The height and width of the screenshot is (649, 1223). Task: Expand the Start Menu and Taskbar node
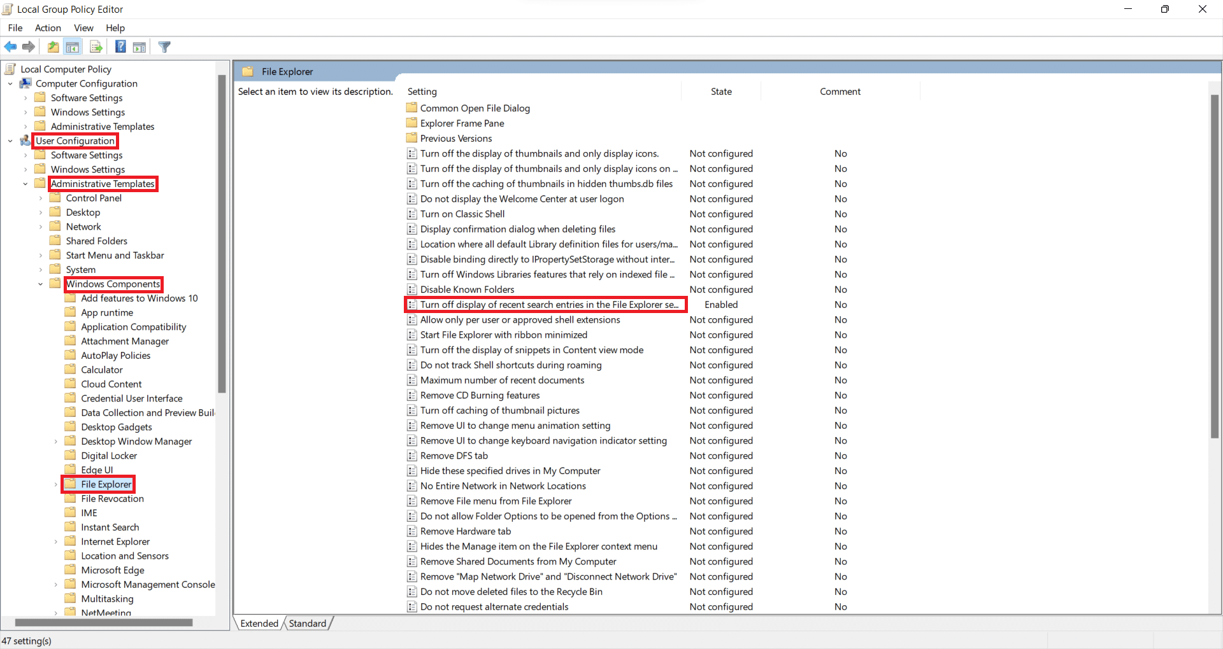41,255
